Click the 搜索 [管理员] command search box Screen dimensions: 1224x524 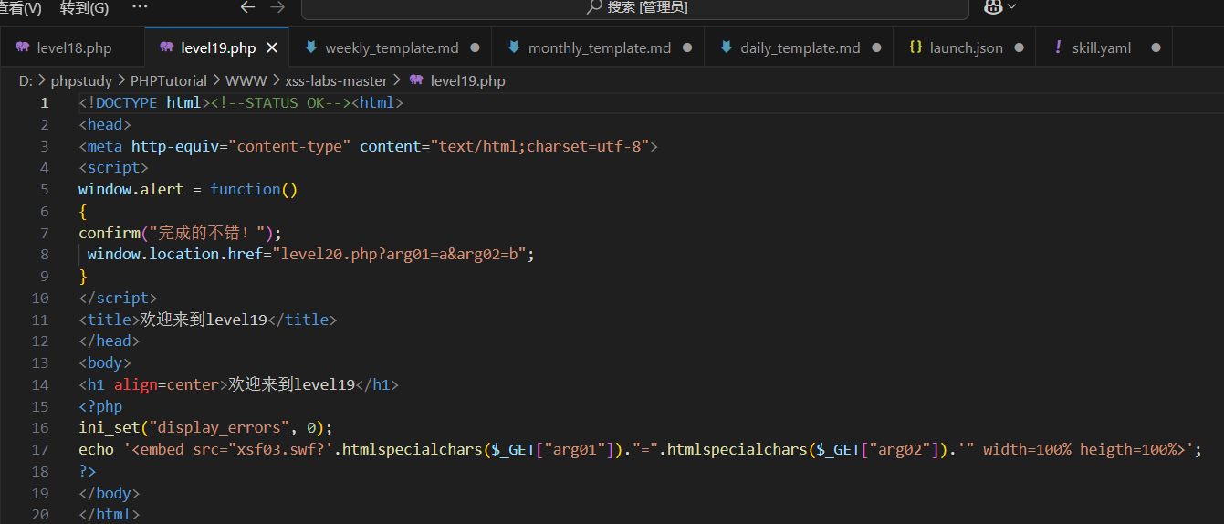(x=634, y=8)
